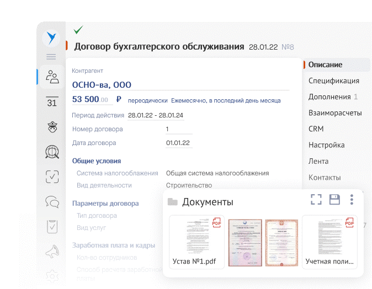
Task: Open the three-dot menu in Documents
Action: tap(352, 200)
